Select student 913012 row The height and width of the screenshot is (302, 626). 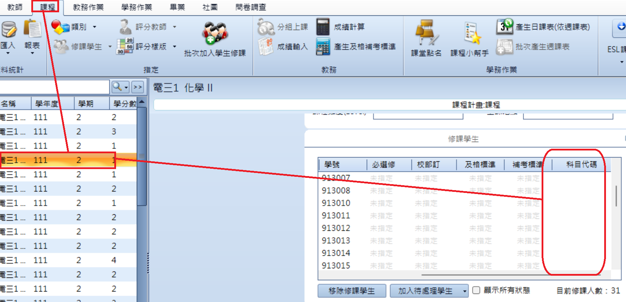coord(464,228)
